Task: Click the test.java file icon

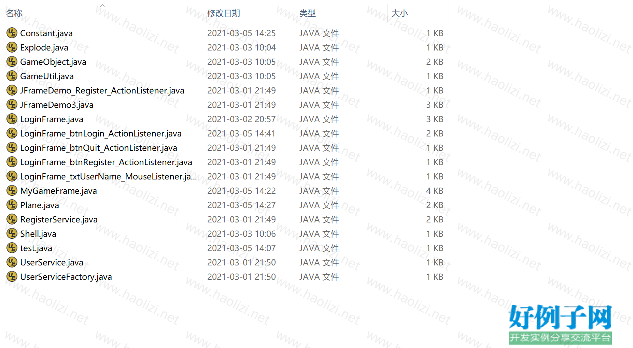Action: tap(12, 248)
